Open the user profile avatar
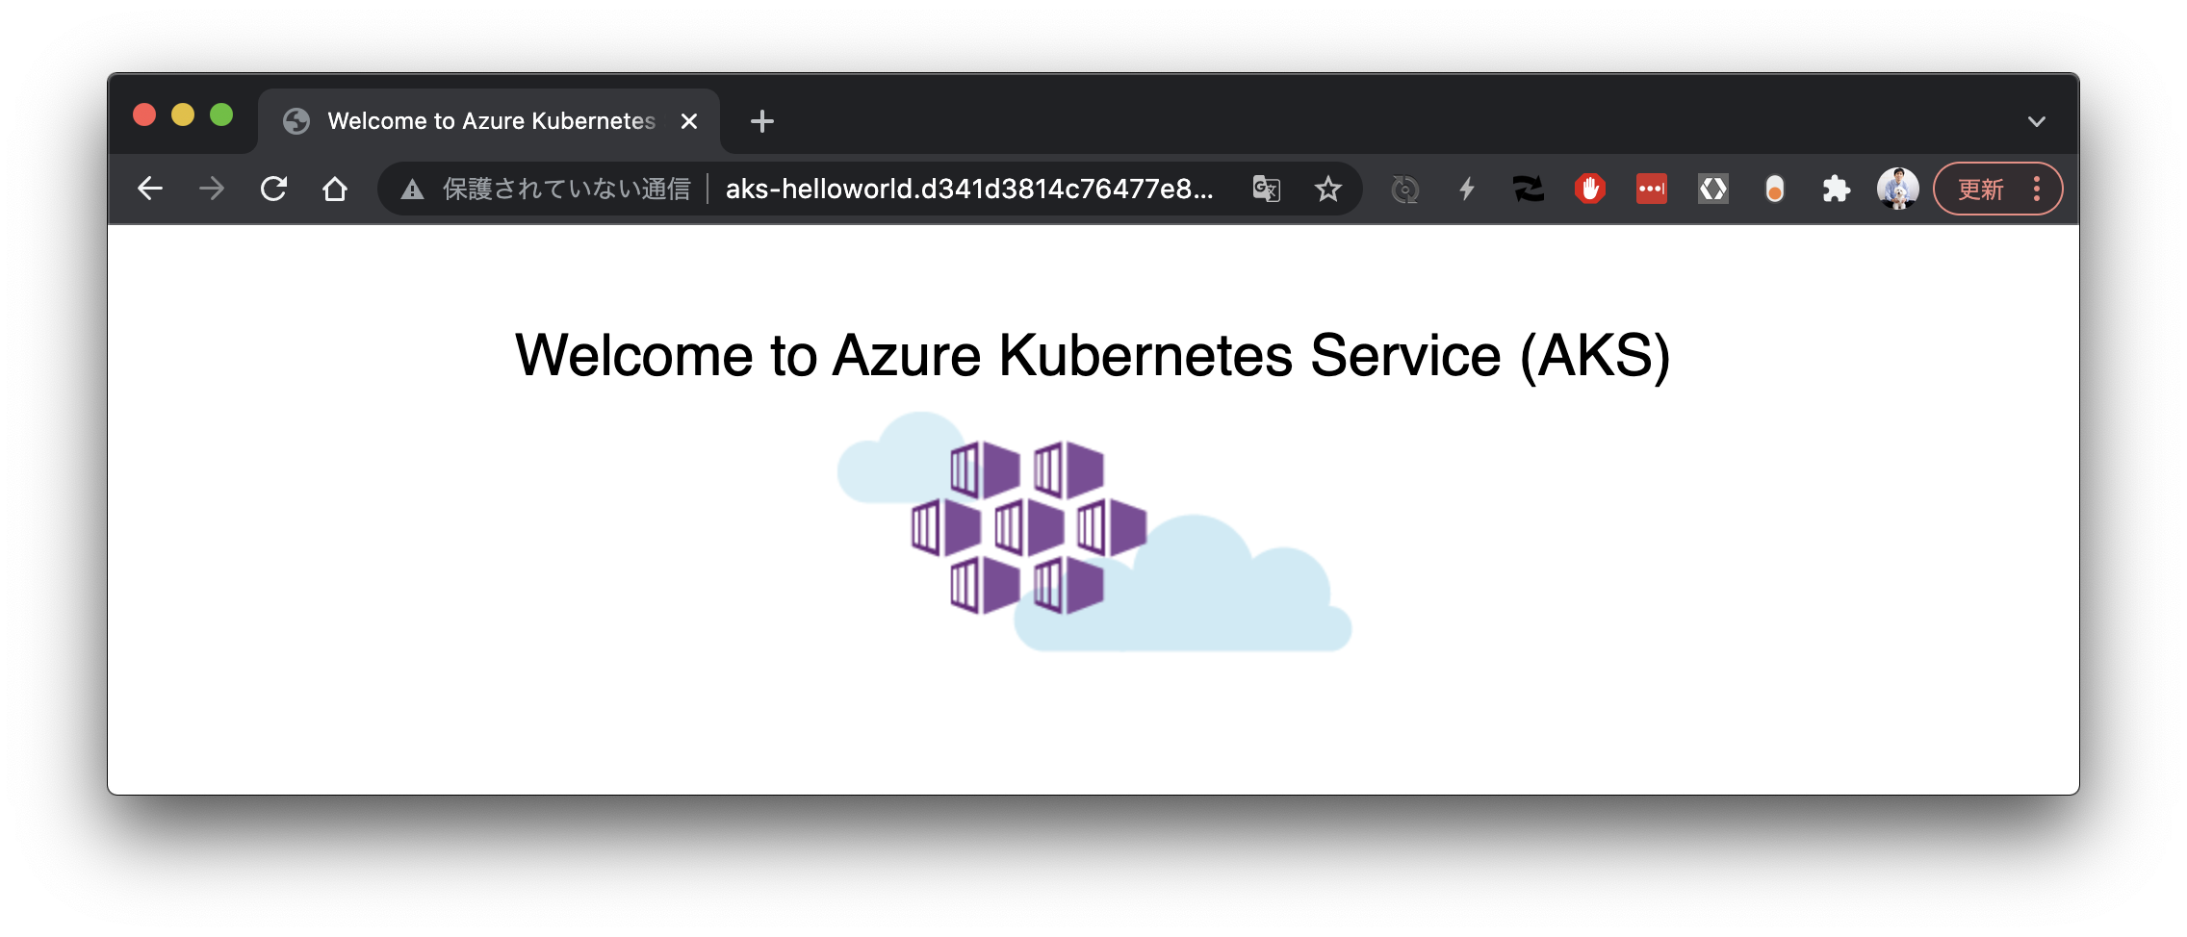This screenshot has width=2187, height=937. [x=1898, y=189]
